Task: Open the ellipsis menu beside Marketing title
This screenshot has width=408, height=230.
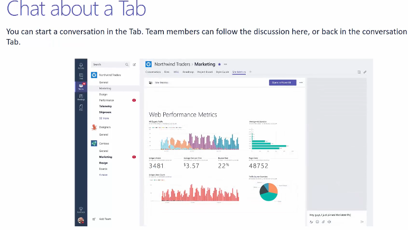Action: (225, 64)
